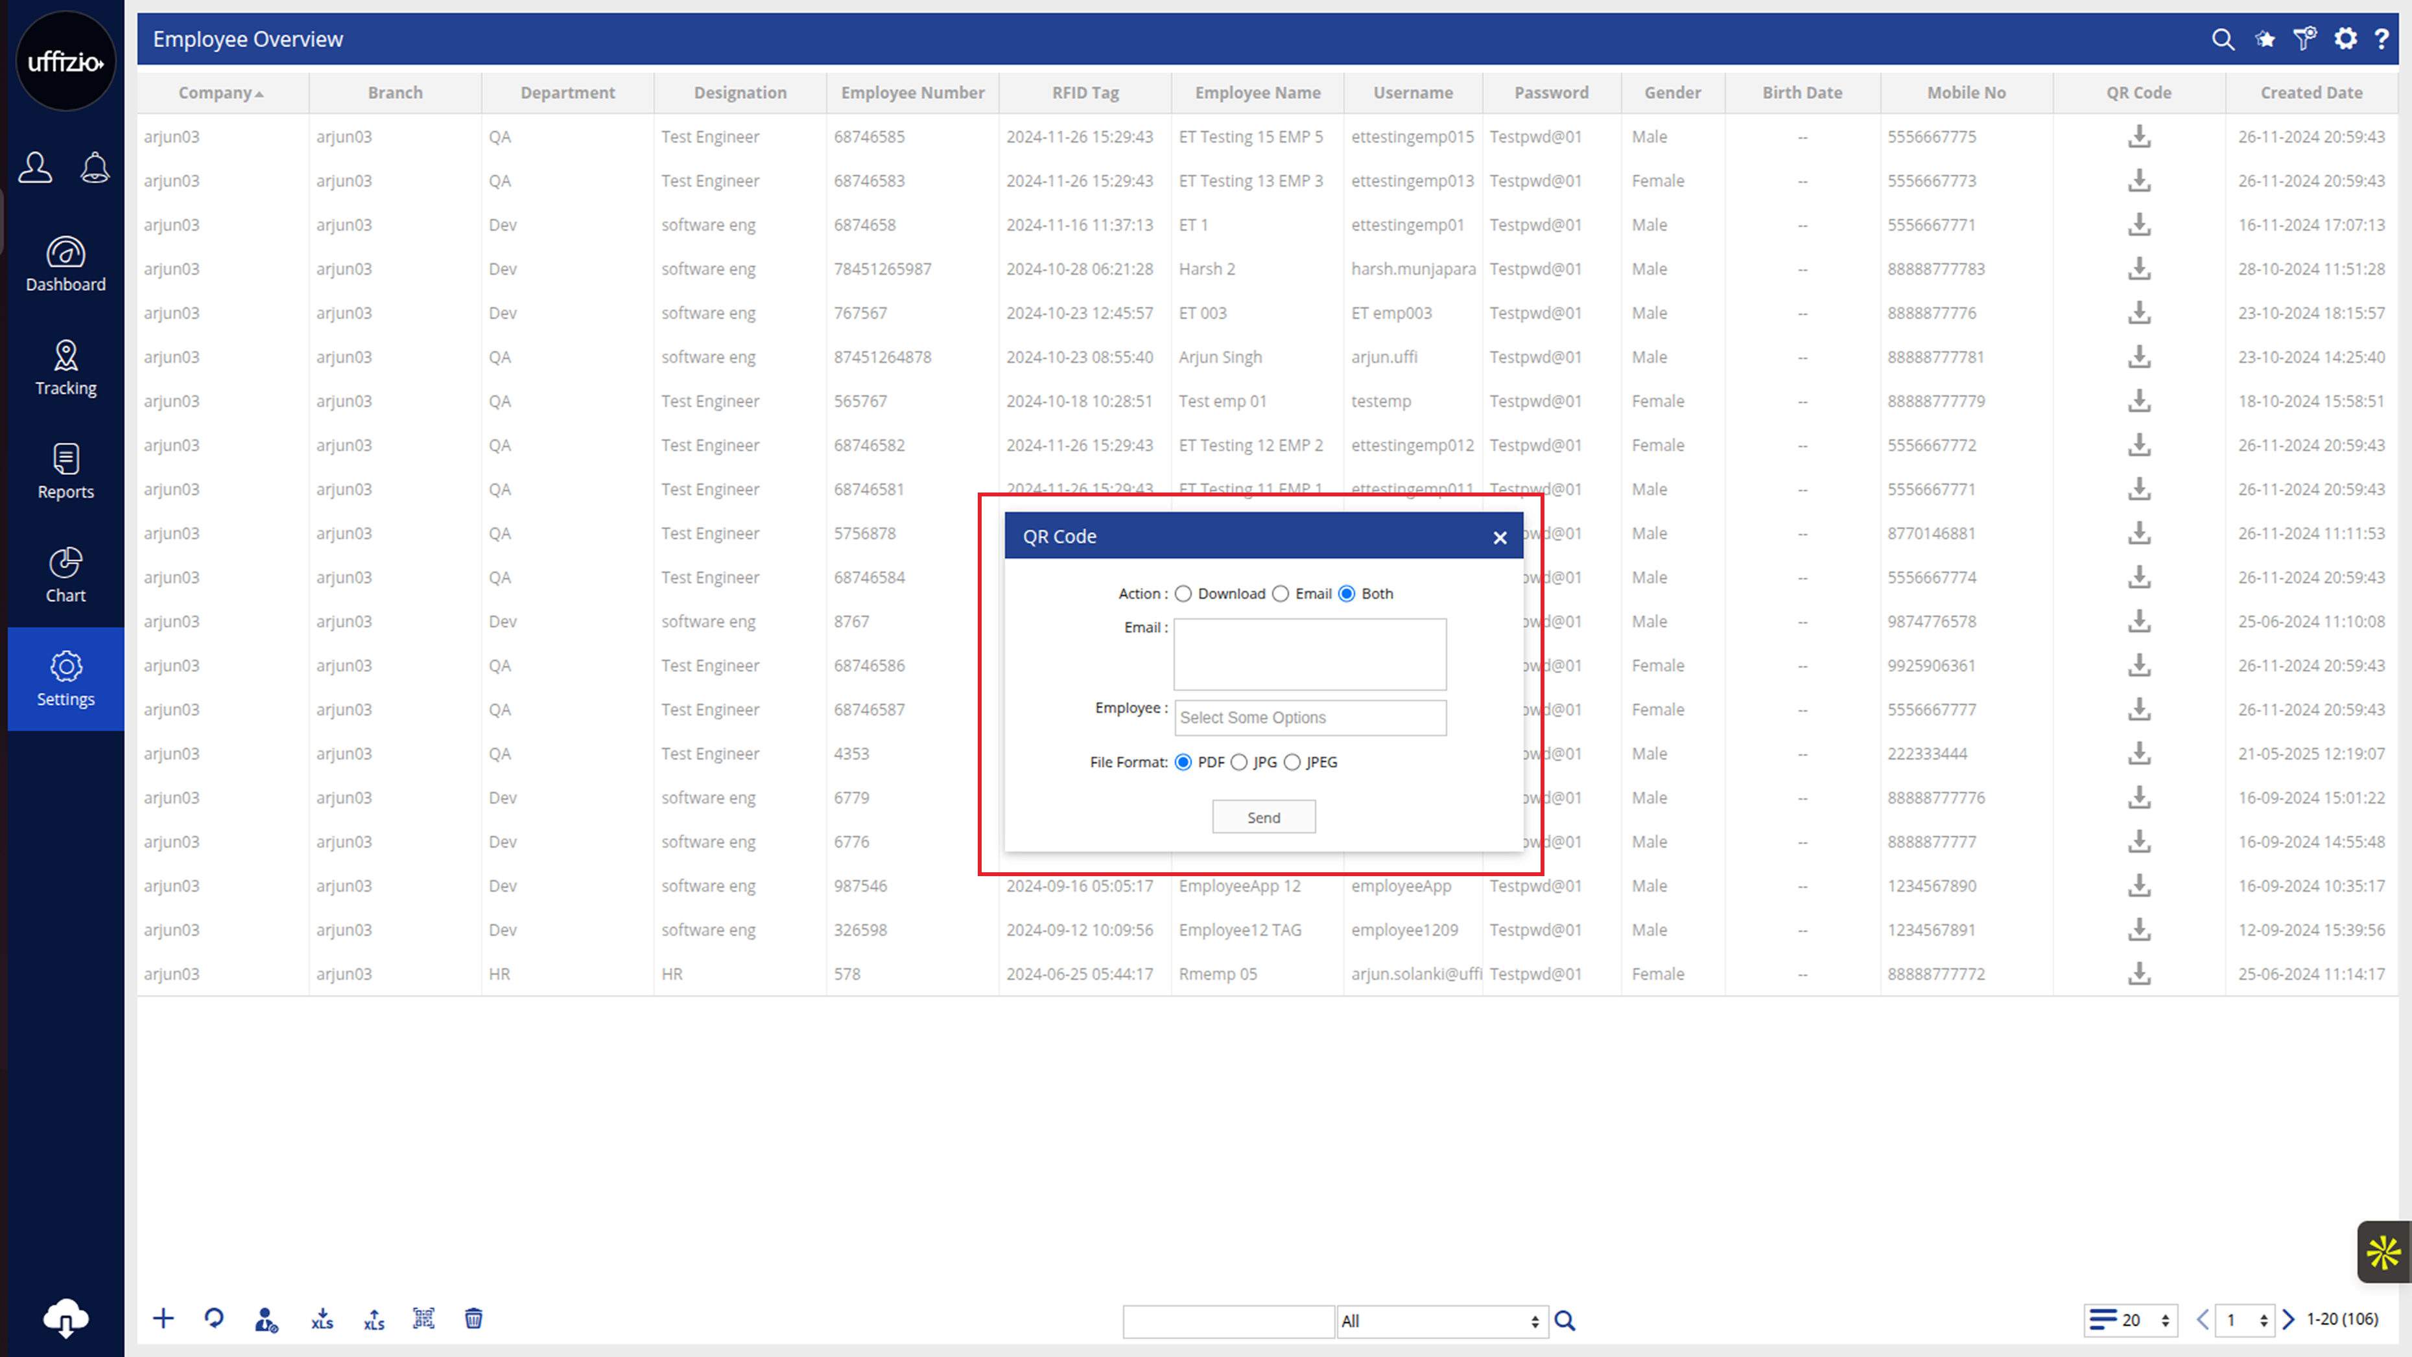
Task: Download QR code for ET Testing 15 EMP 5
Action: click(2138, 137)
